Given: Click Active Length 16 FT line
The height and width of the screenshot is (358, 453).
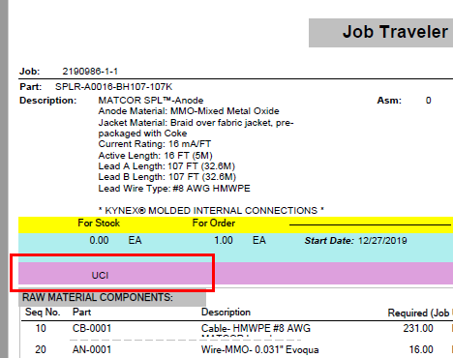Looking at the screenshot, I should coord(155,156).
